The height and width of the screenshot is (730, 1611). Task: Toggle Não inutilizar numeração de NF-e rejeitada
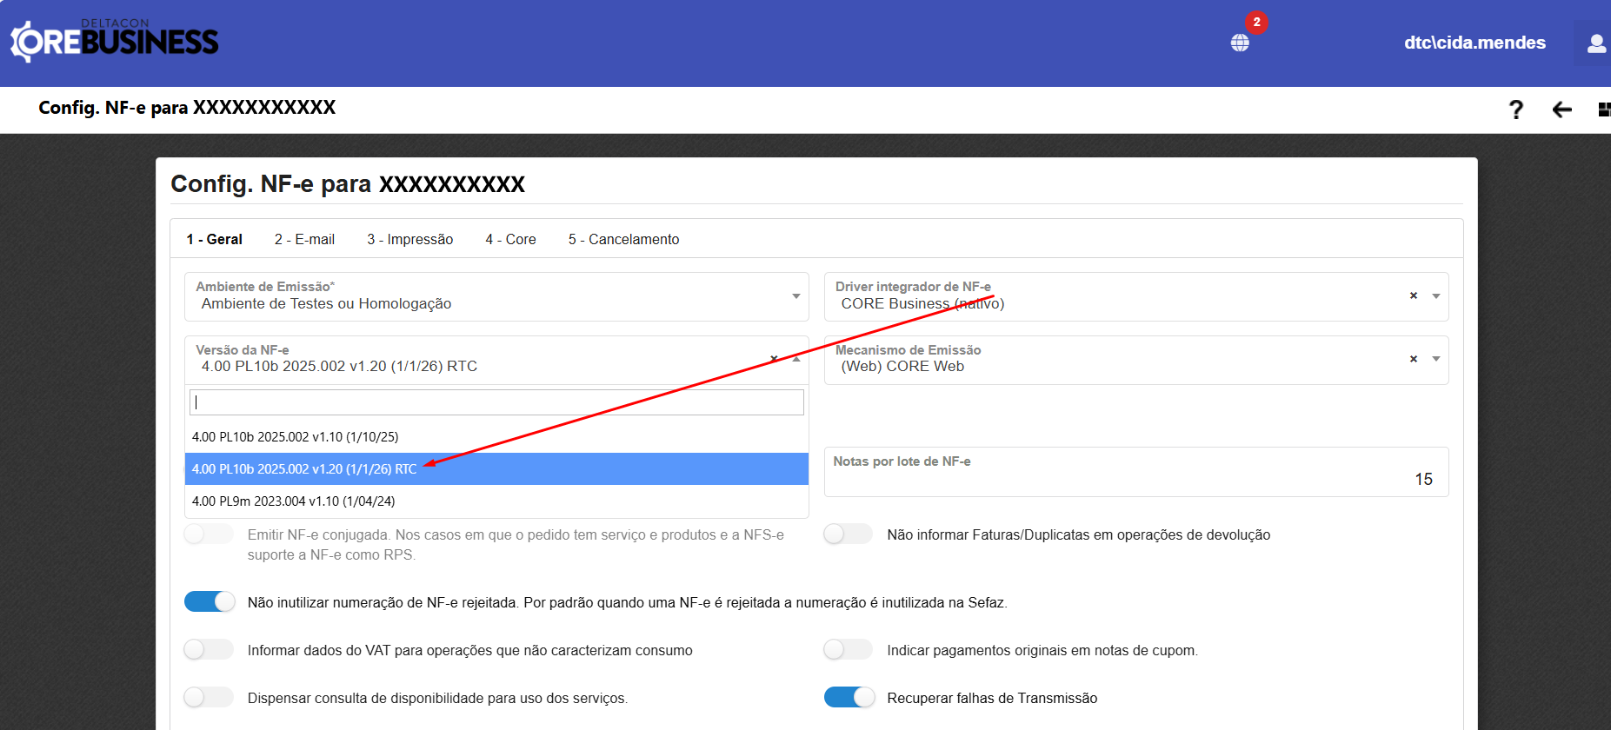pyautogui.click(x=210, y=602)
